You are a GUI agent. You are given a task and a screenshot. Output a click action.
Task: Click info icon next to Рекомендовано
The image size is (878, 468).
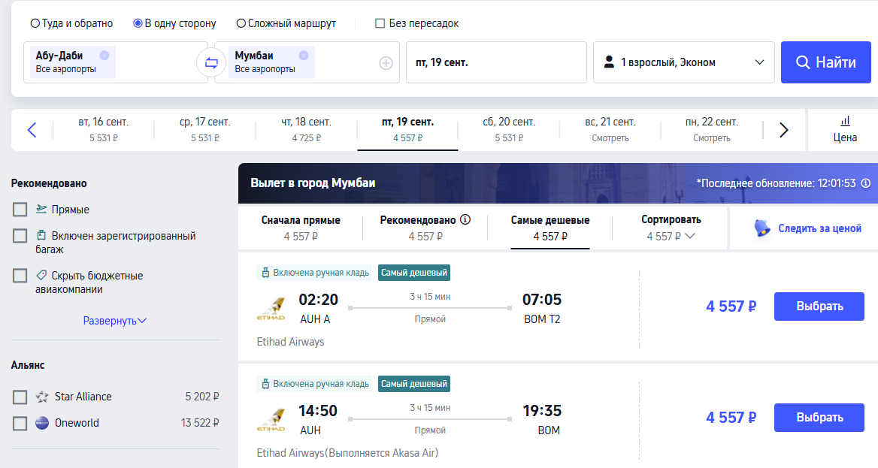(x=465, y=220)
